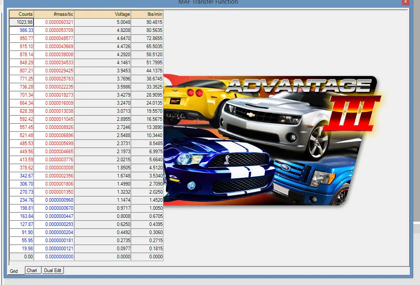Select lbs/min cell 38.6745
The width and height of the screenshot is (420, 285).
pyautogui.click(x=147, y=79)
